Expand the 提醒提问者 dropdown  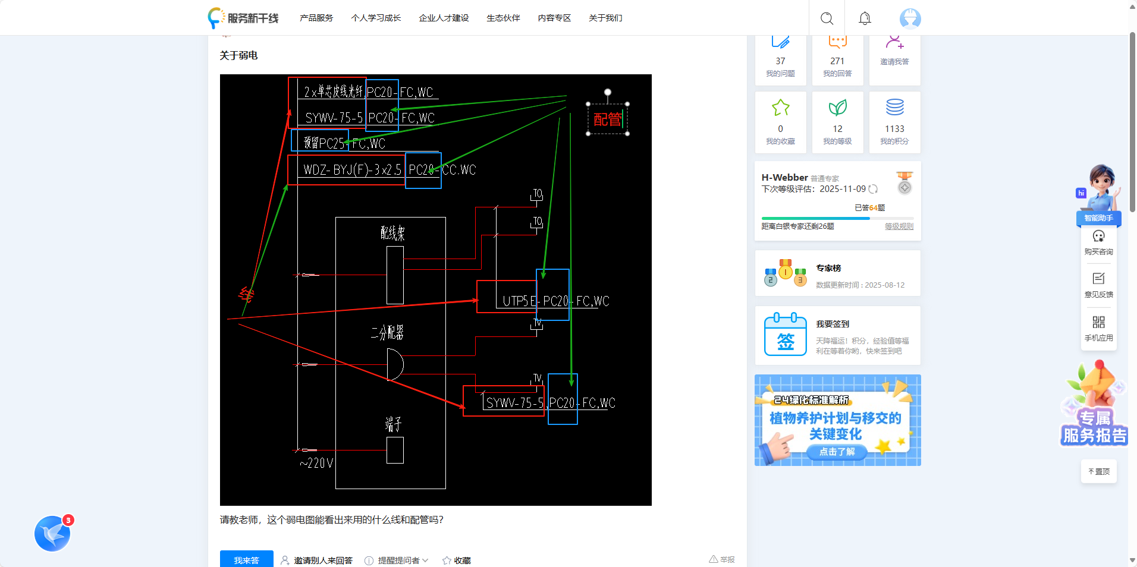397,560
